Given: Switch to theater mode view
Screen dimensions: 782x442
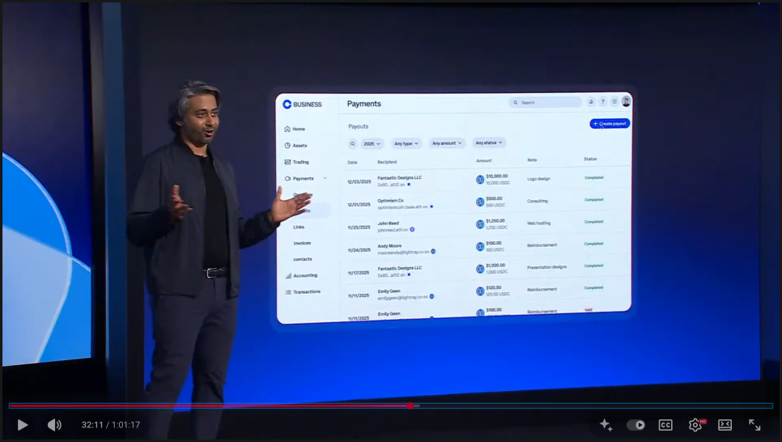Looking at the screenshot, I should (725, 425).
